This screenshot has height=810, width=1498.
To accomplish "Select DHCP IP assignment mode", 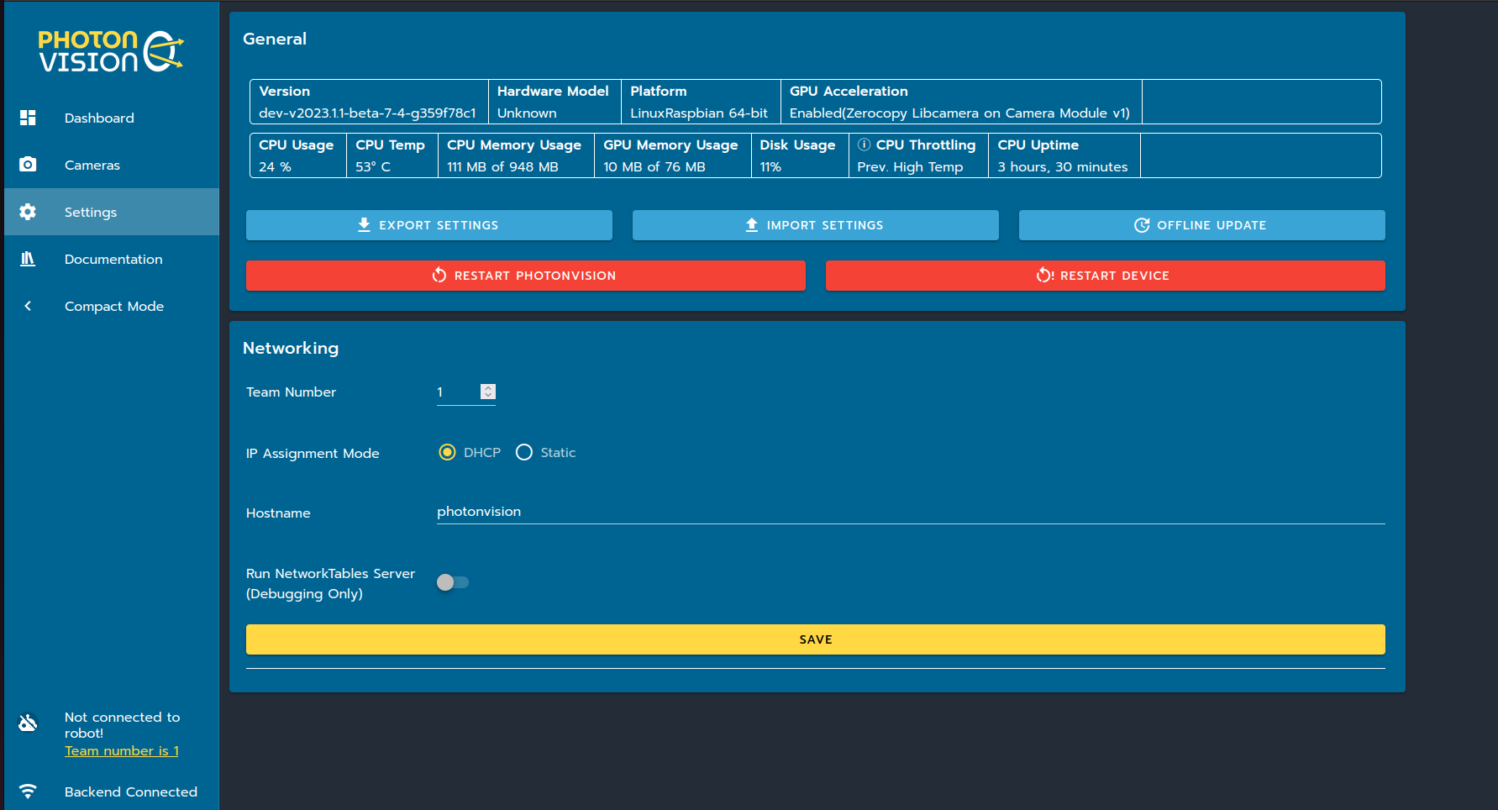I will [x=448, y=453].
